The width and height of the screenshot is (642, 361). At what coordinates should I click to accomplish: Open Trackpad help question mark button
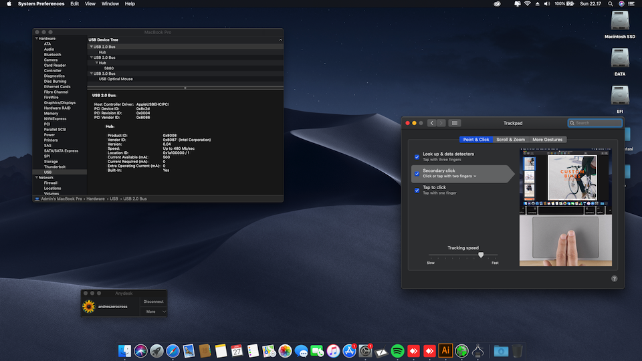[x=614, y=278]
